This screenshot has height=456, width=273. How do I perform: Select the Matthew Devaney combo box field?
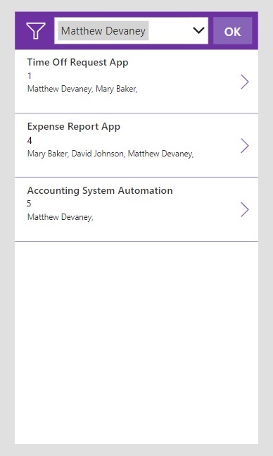[x=131, y=30]
